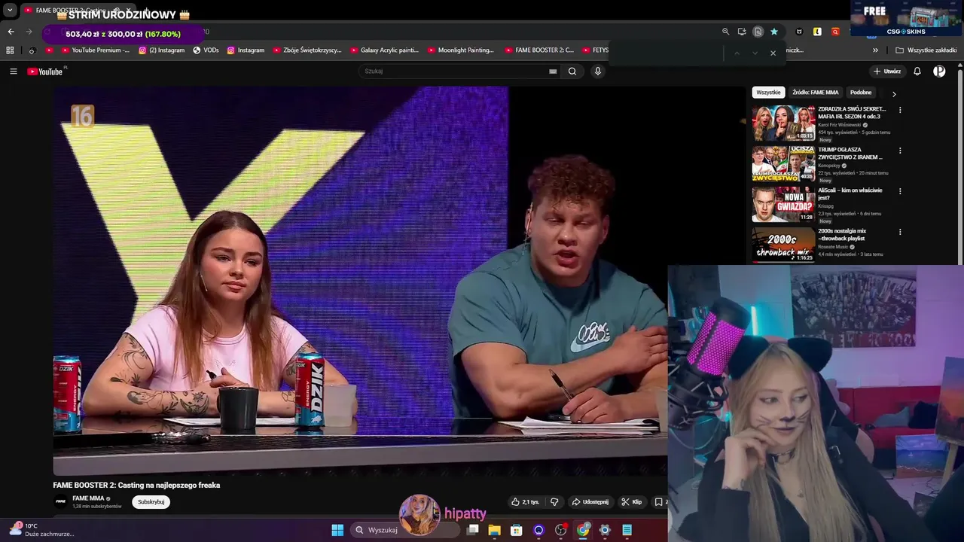Image resolution: width=964 pixels, height=542 pixels.
Task: Open the VODs bookmark
Action: [x=206, y=50]
